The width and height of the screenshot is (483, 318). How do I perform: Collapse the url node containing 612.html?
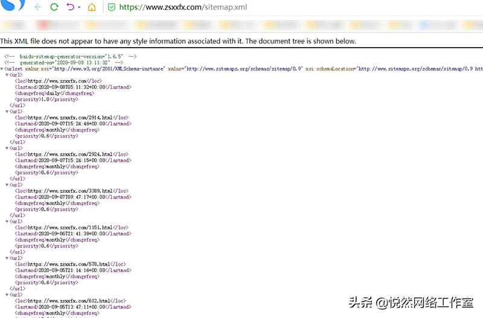point(7,294)
